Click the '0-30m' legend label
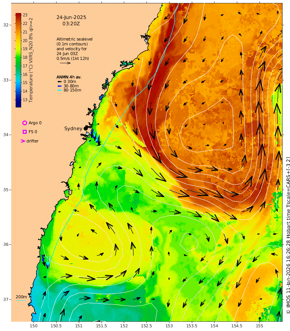Viewport: 290px width, 331px height. pyautogui.click(x=70, y=81)
